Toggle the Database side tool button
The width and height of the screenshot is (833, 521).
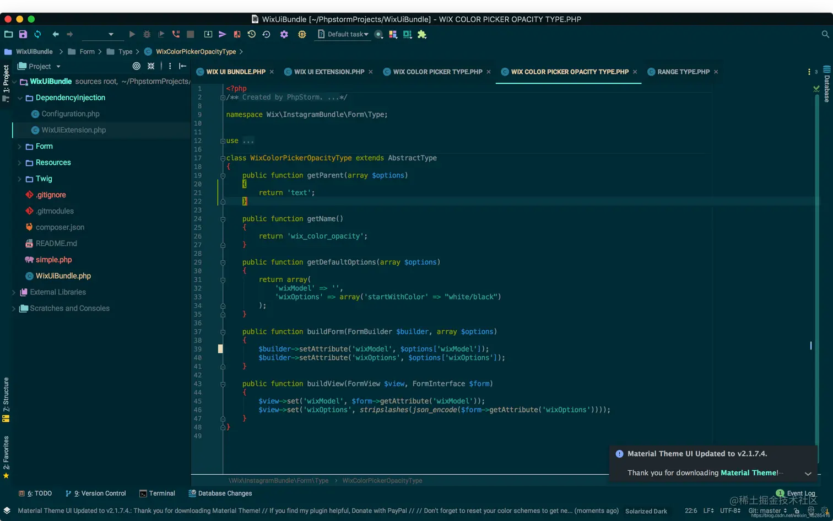click(827, 84)
